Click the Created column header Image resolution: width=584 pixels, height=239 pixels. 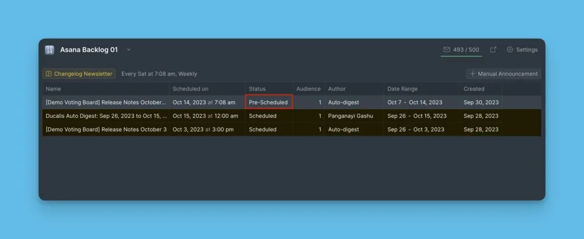(x=474, y=89)
